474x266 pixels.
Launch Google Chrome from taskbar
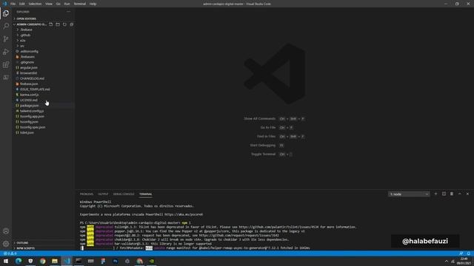coord(43,261)
